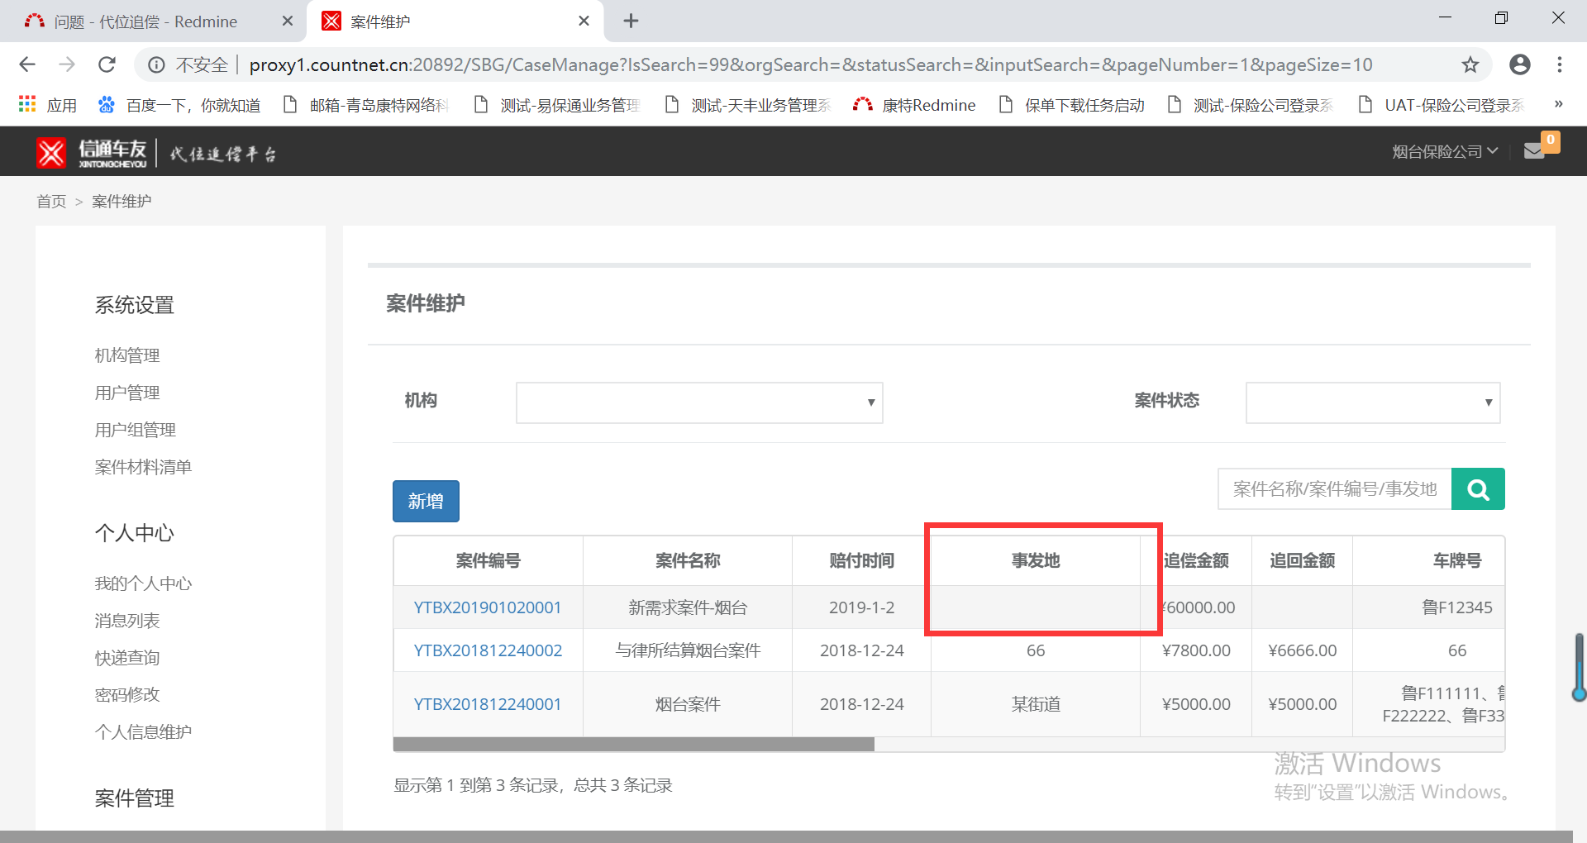Image resolution: width=1587 pixels, height=843 pixels.
Task: Open the mail notification icon
Action: [x=1534, y=151]
